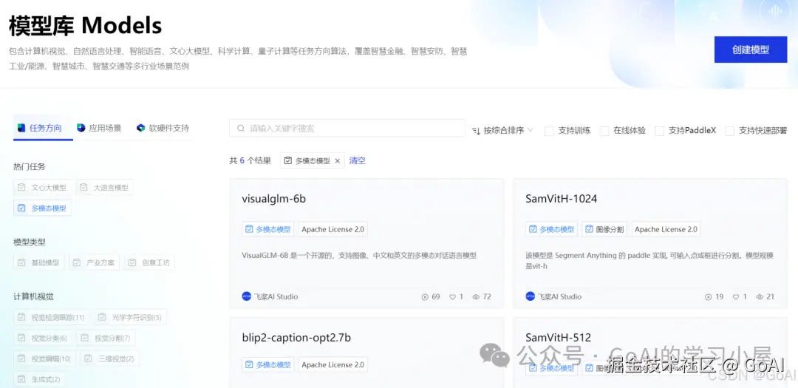Click Apache License 2.0 tag on SamVitH-1024 card
The height and width of the screenshot is (388, 798).
(666, 229)
